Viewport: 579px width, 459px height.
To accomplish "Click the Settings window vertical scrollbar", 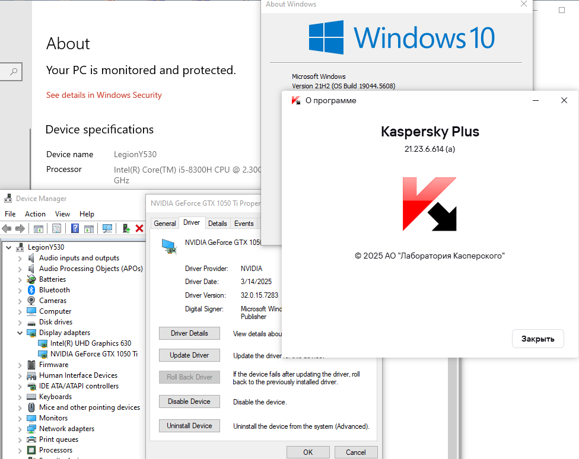I will 30,159.
